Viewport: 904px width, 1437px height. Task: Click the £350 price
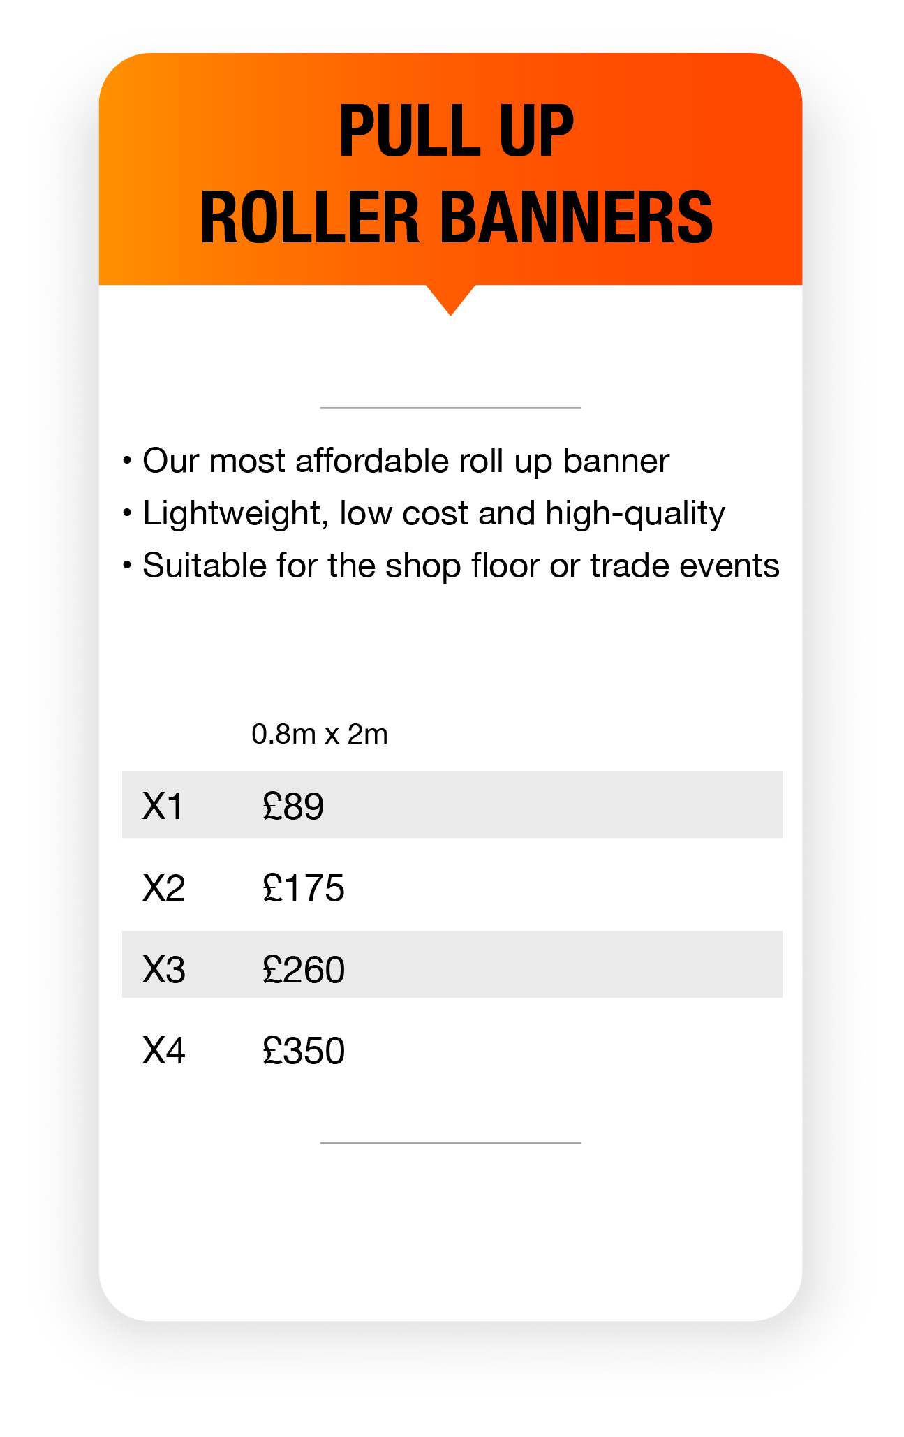tap(304, 1051)
